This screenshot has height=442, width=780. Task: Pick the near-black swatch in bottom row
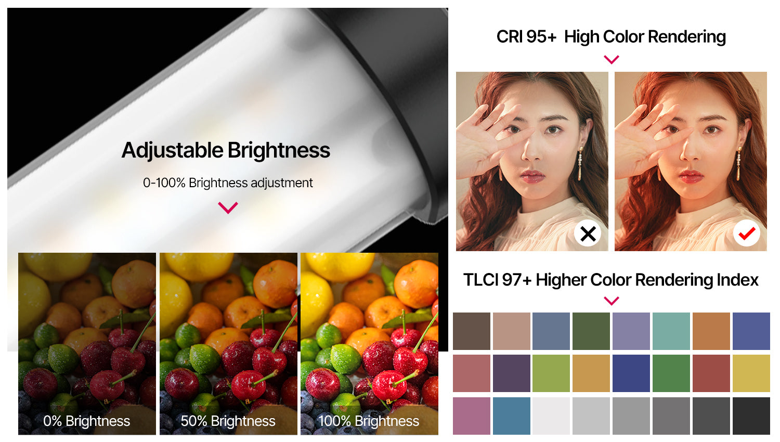pyautogui.click(x=751, y=416)
